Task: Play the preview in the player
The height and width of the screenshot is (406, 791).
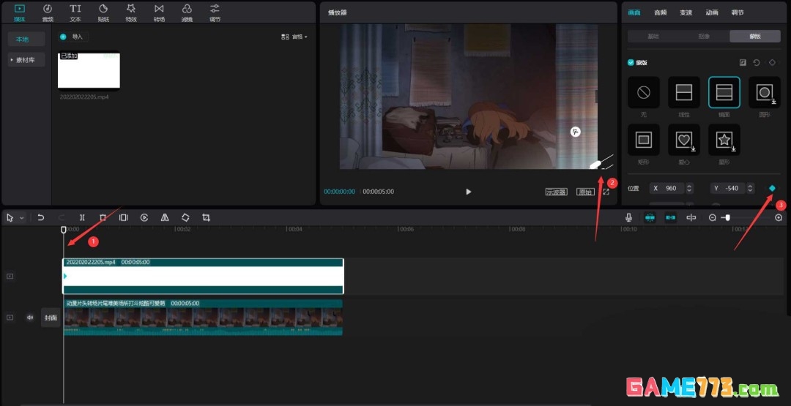Action: (x=468, y=192)
